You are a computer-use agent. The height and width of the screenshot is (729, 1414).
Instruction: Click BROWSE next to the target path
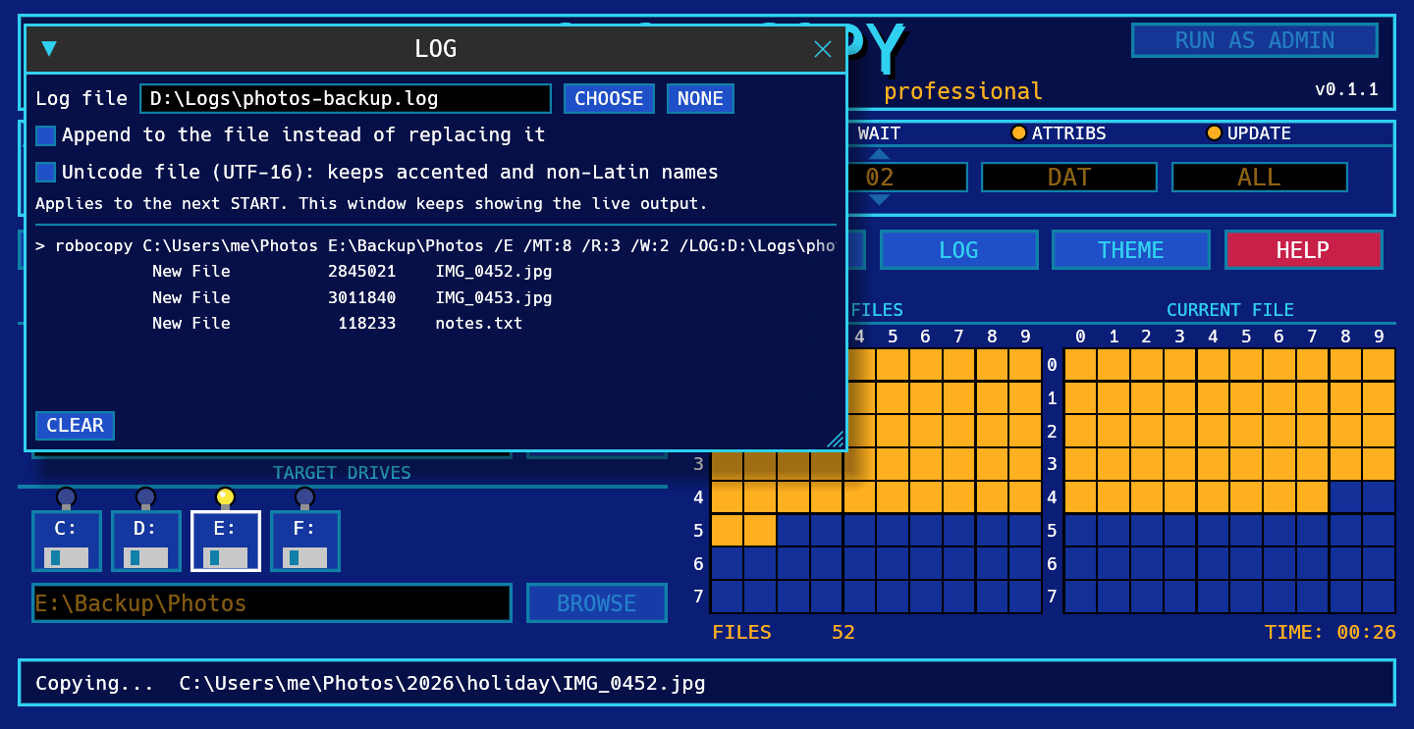(597, 603)
